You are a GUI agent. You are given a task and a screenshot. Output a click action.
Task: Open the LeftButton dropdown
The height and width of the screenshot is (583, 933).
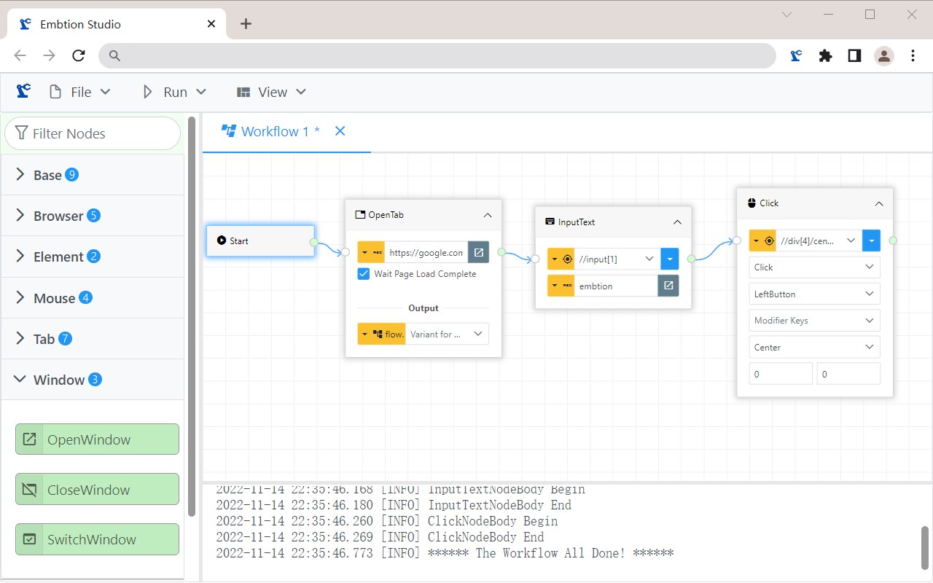pos(814,294)
